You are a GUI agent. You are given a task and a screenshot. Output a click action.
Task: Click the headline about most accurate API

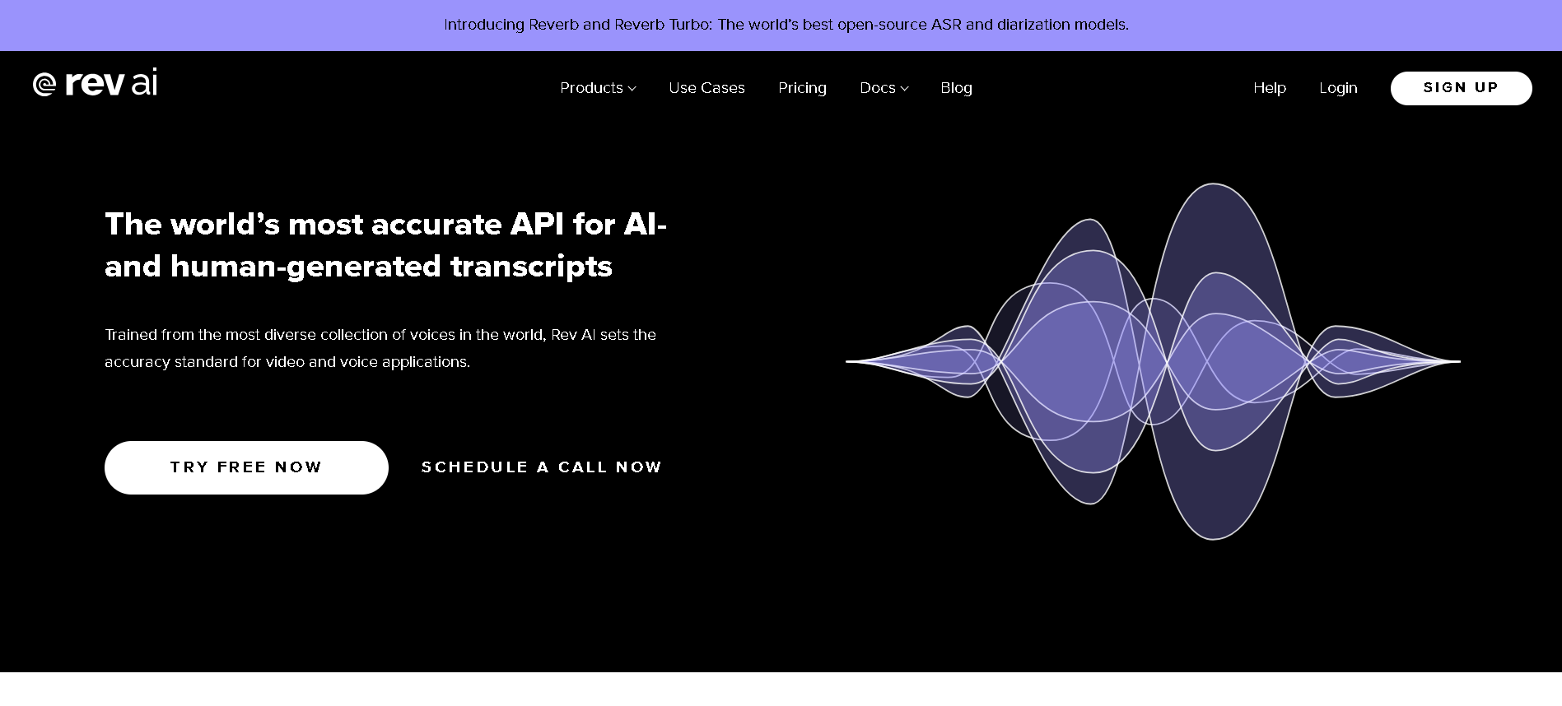385,245
